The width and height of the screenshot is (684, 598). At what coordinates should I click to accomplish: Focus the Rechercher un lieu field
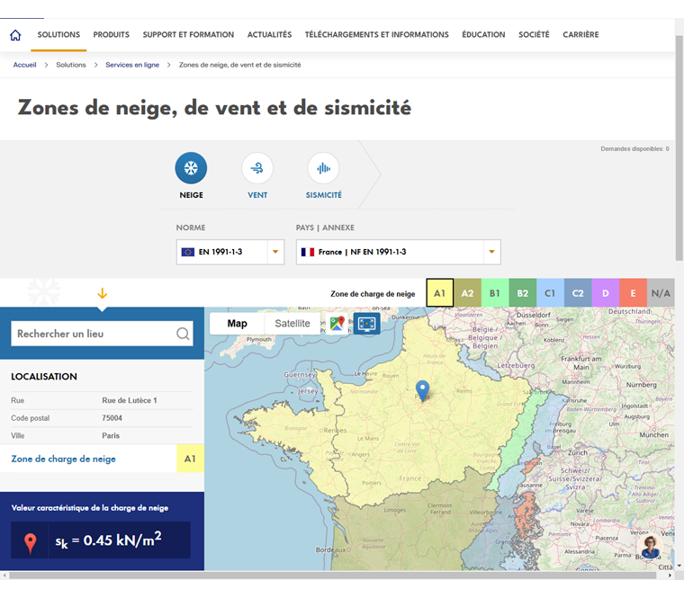[102, 334]
